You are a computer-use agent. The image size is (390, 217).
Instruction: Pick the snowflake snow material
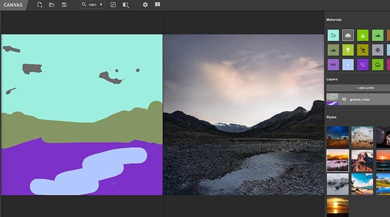click(378, 50)
